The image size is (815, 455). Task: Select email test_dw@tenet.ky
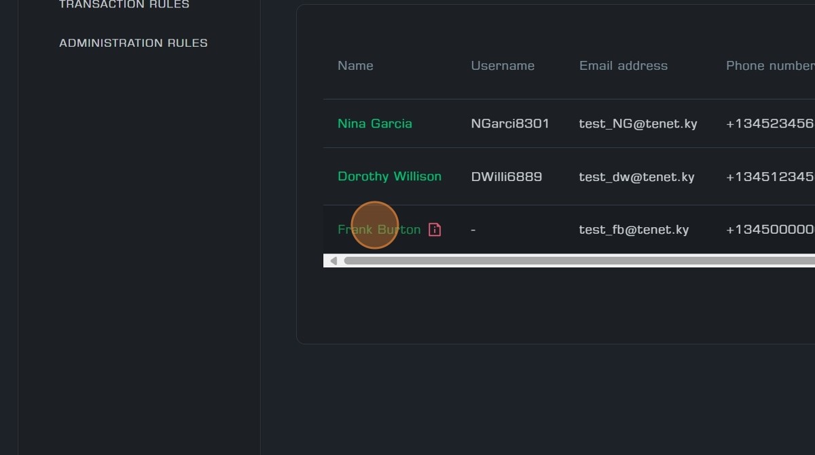click(636, 177)
